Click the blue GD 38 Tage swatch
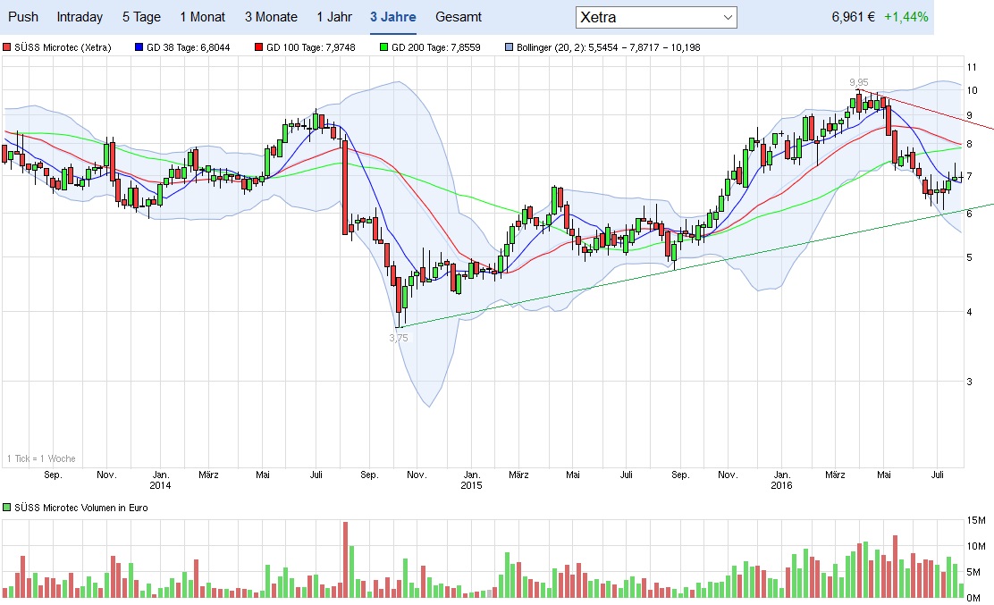The image size is (994, 605). (138, 47)
